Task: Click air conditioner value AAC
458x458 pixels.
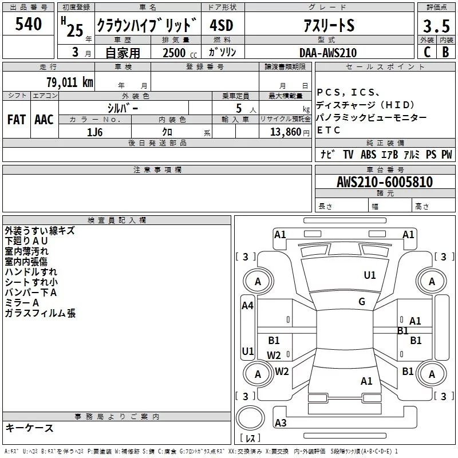Action: point(44,120)
